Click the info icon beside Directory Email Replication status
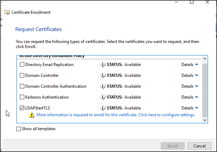This screenshot has width=217, height=152. point(103,65)
